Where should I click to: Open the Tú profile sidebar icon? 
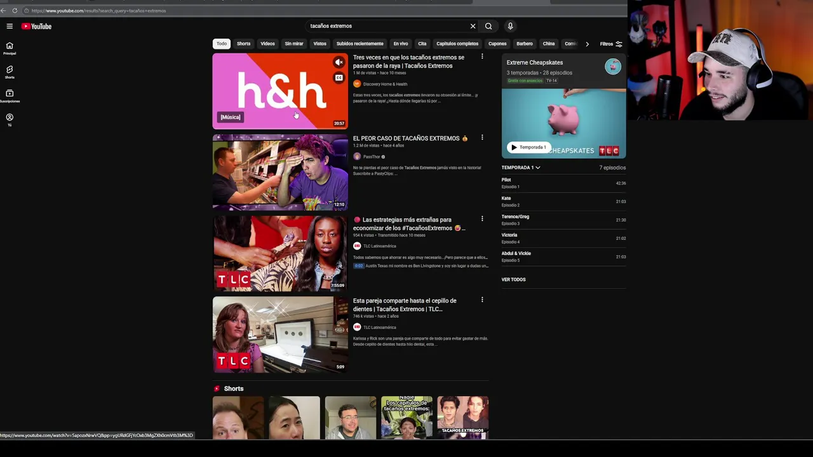coord(10,119)
